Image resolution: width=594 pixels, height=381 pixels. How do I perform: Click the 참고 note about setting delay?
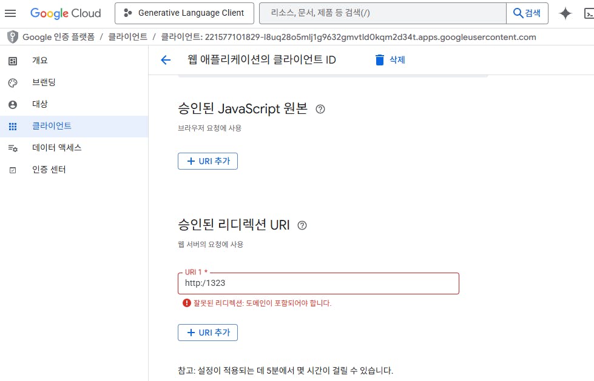click(285, 371)
